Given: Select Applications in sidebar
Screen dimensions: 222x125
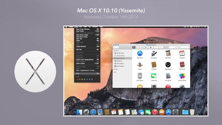Looking at the screenshot, I should [122, 58].
